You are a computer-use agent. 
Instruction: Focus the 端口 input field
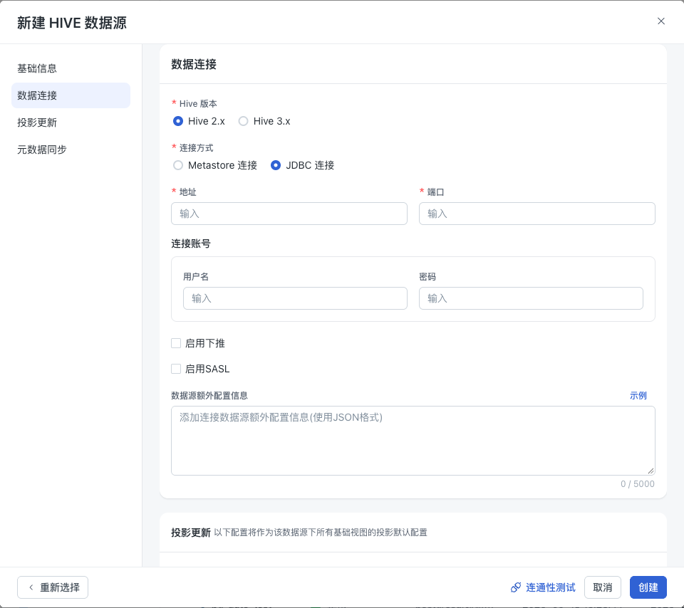(x=537, y=214)
